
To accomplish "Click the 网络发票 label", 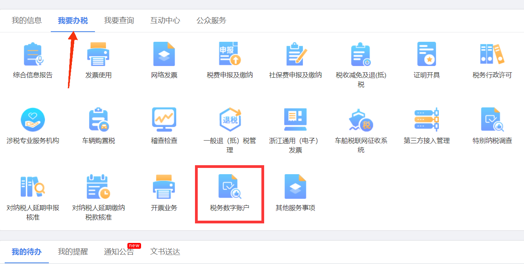I will click(164, 75).
